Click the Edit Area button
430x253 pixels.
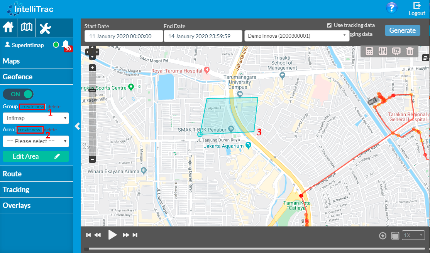36,156
